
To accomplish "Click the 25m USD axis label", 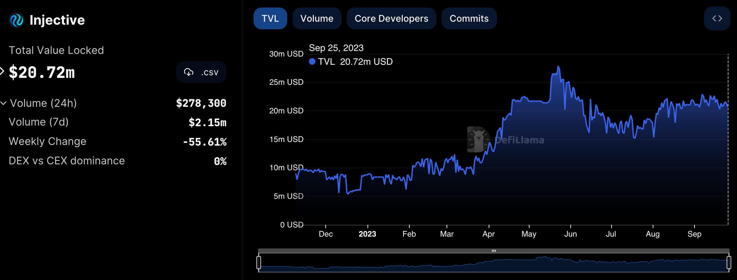I will point(286,82).
